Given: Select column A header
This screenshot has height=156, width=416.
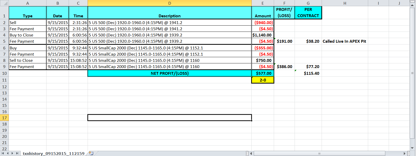Looking at the screenshot, I should click(x=28, y=3).
